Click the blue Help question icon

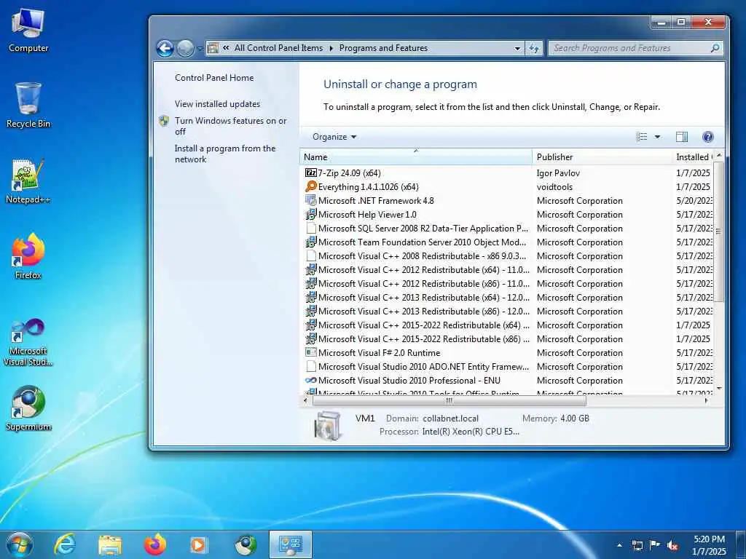coord(708,137)
